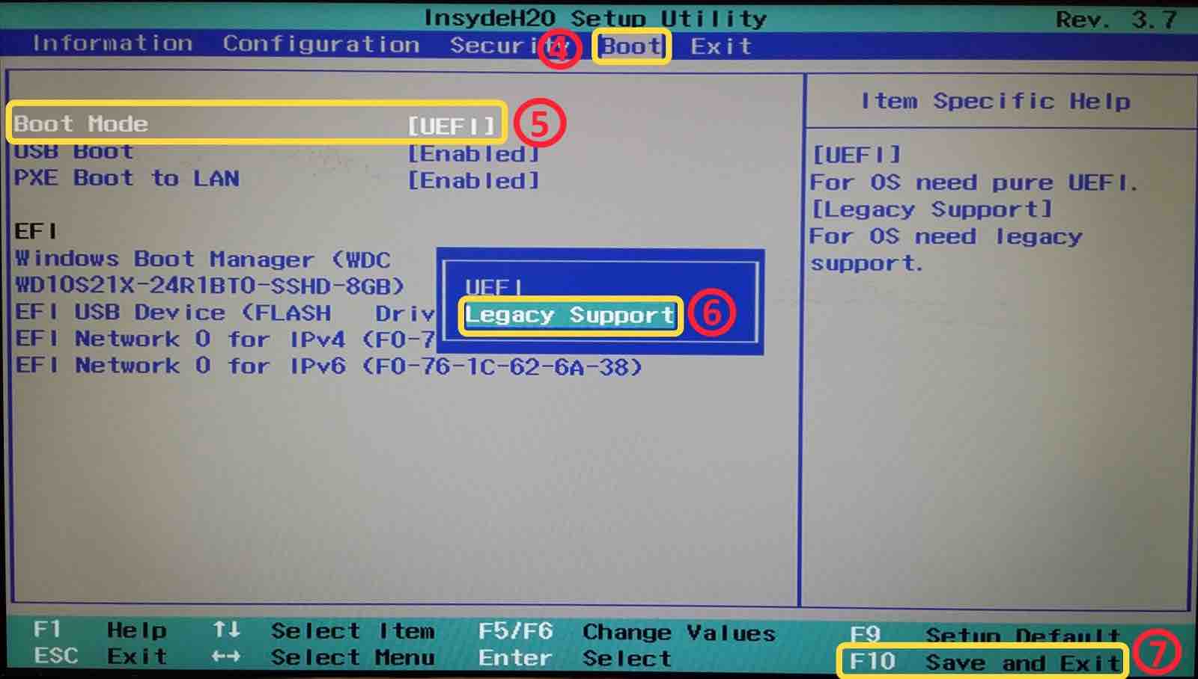This screenshot has height=679, width=1198.
Task: Click F1 Help in the footer
Action: pos(100,630)
